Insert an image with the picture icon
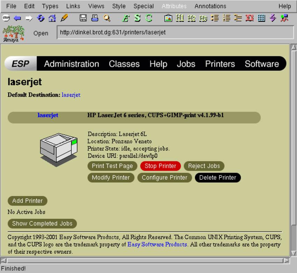Screen dimensions: 297x273 point(168,18)
